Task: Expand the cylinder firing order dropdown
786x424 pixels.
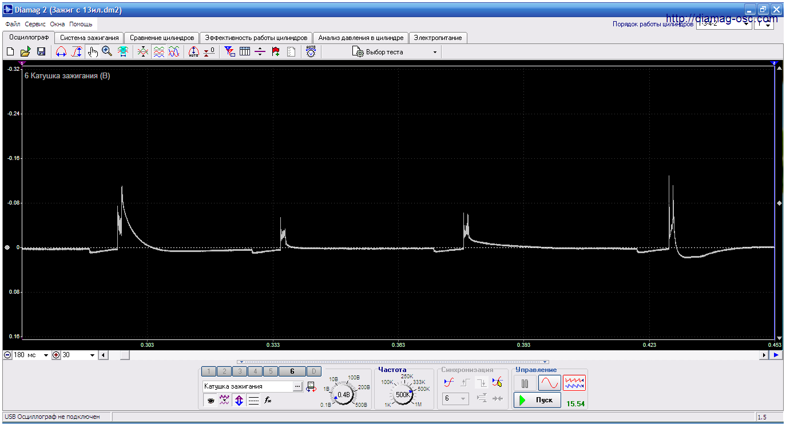Action: (x=747, y=24)
